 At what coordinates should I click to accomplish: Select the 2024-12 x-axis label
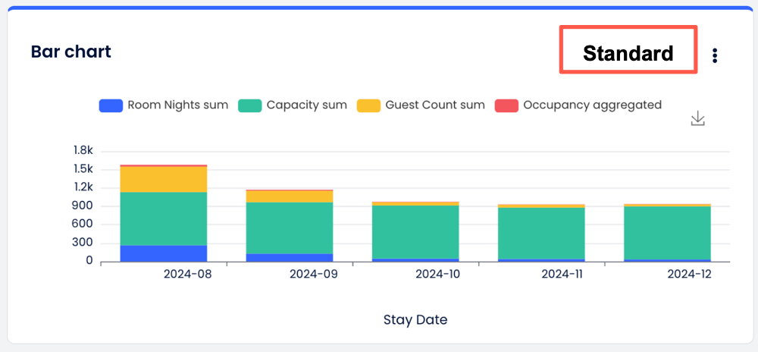click(x=691, y=275)
